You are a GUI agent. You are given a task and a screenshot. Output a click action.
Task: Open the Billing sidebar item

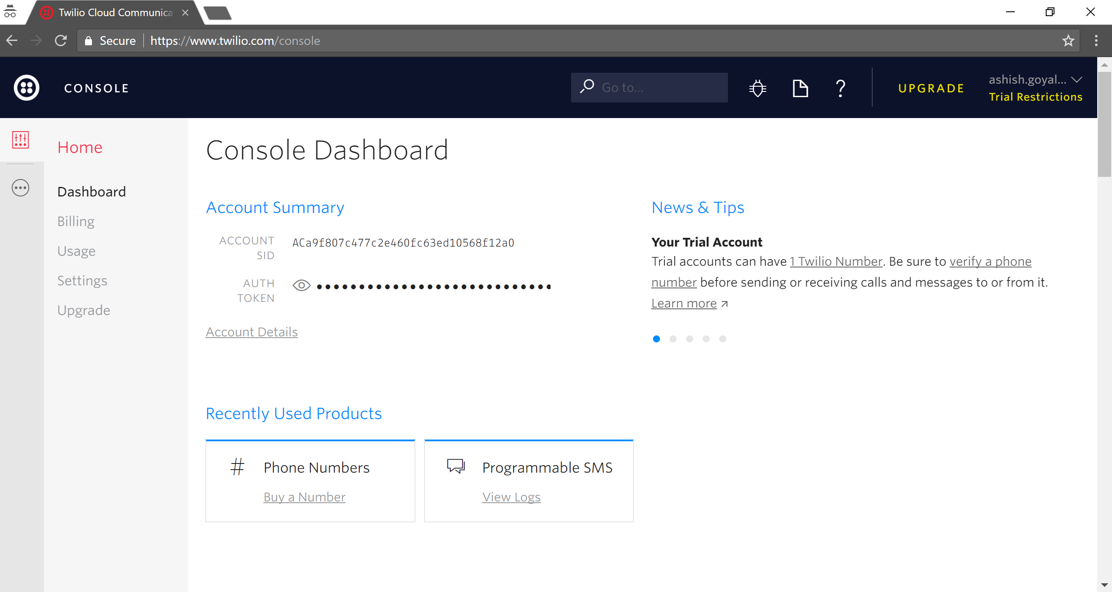(76, 221)
